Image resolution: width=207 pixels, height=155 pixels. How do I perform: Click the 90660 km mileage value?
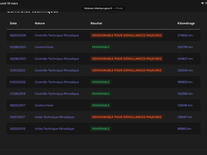tap(184, 129)
